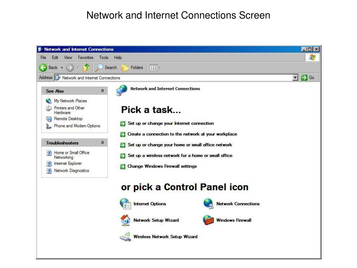Click the Folders toolbar label
357x268 pixels.
[137, 67]
